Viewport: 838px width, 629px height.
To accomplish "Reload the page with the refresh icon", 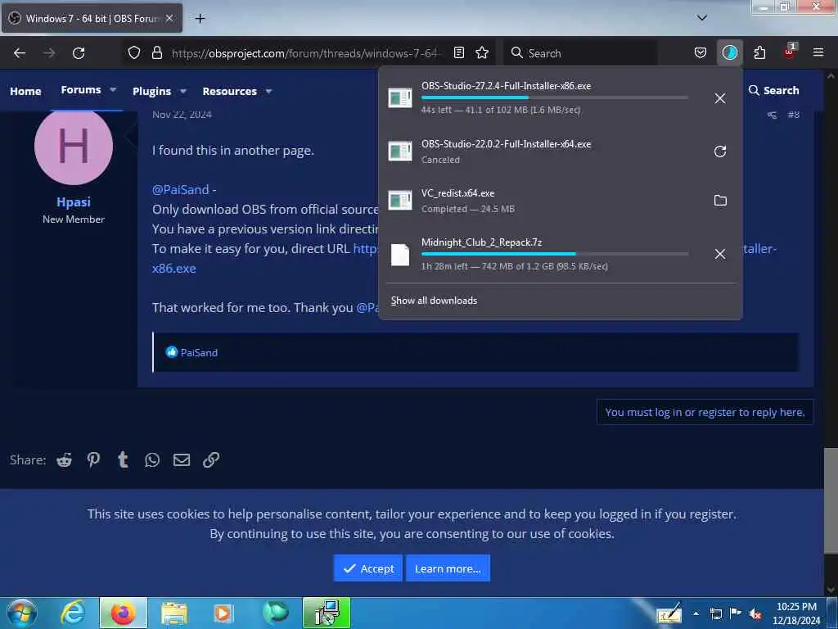I will pyautogui.click(x=79, y=53).
